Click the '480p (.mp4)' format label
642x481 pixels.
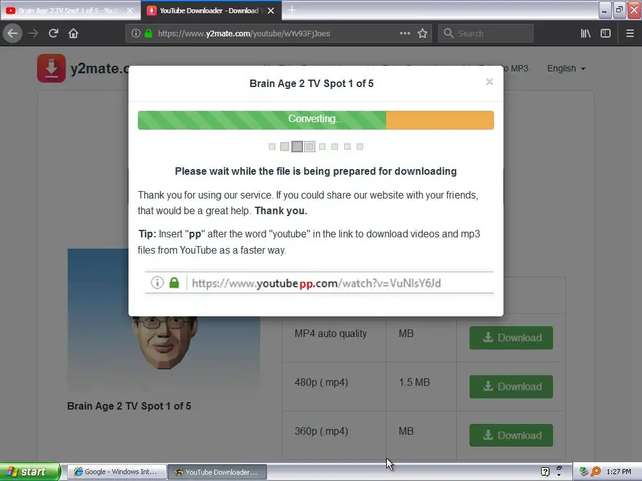322,383
